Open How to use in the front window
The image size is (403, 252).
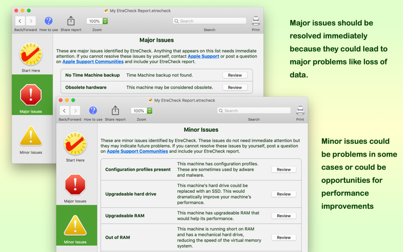[x=92, y=111]
